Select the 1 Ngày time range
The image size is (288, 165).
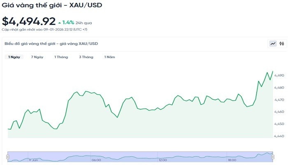(14, 57)
